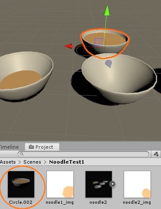Switch to the Timeline tab
Viewport: 161px width, 209px height.
coord(9,147)
